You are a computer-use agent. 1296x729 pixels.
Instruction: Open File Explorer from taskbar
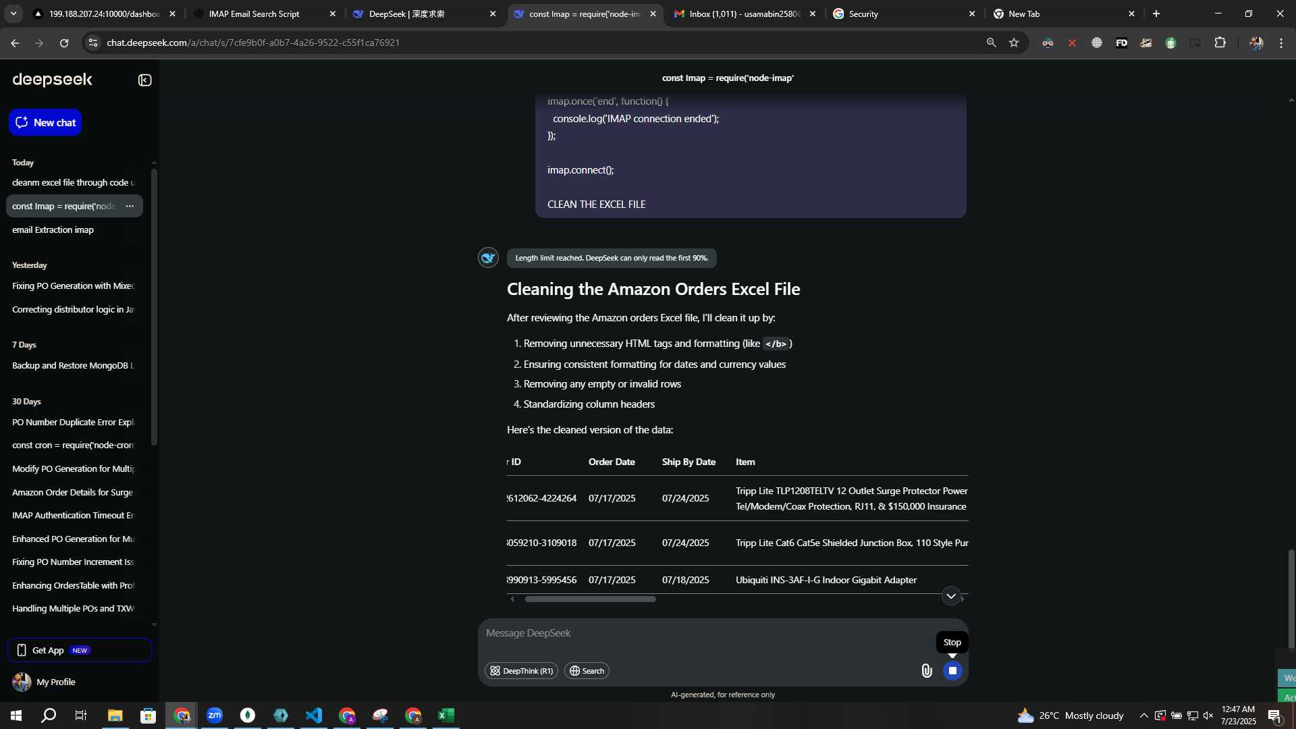(115, 715)
